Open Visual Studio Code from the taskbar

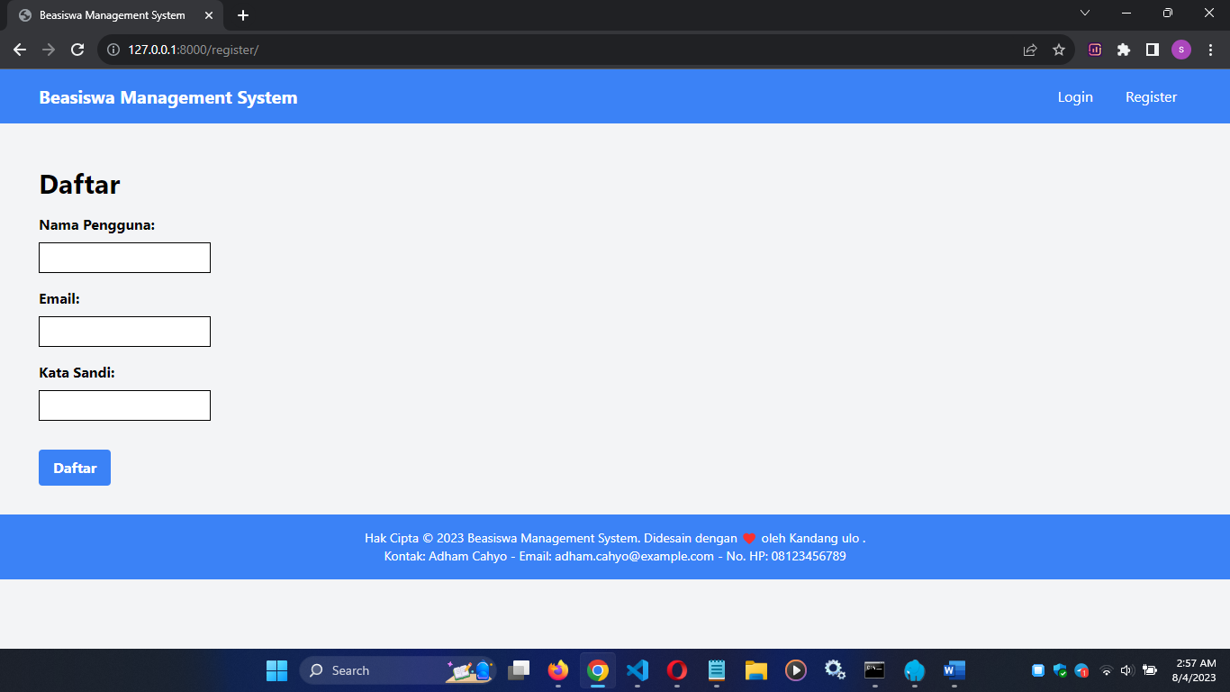637,670
